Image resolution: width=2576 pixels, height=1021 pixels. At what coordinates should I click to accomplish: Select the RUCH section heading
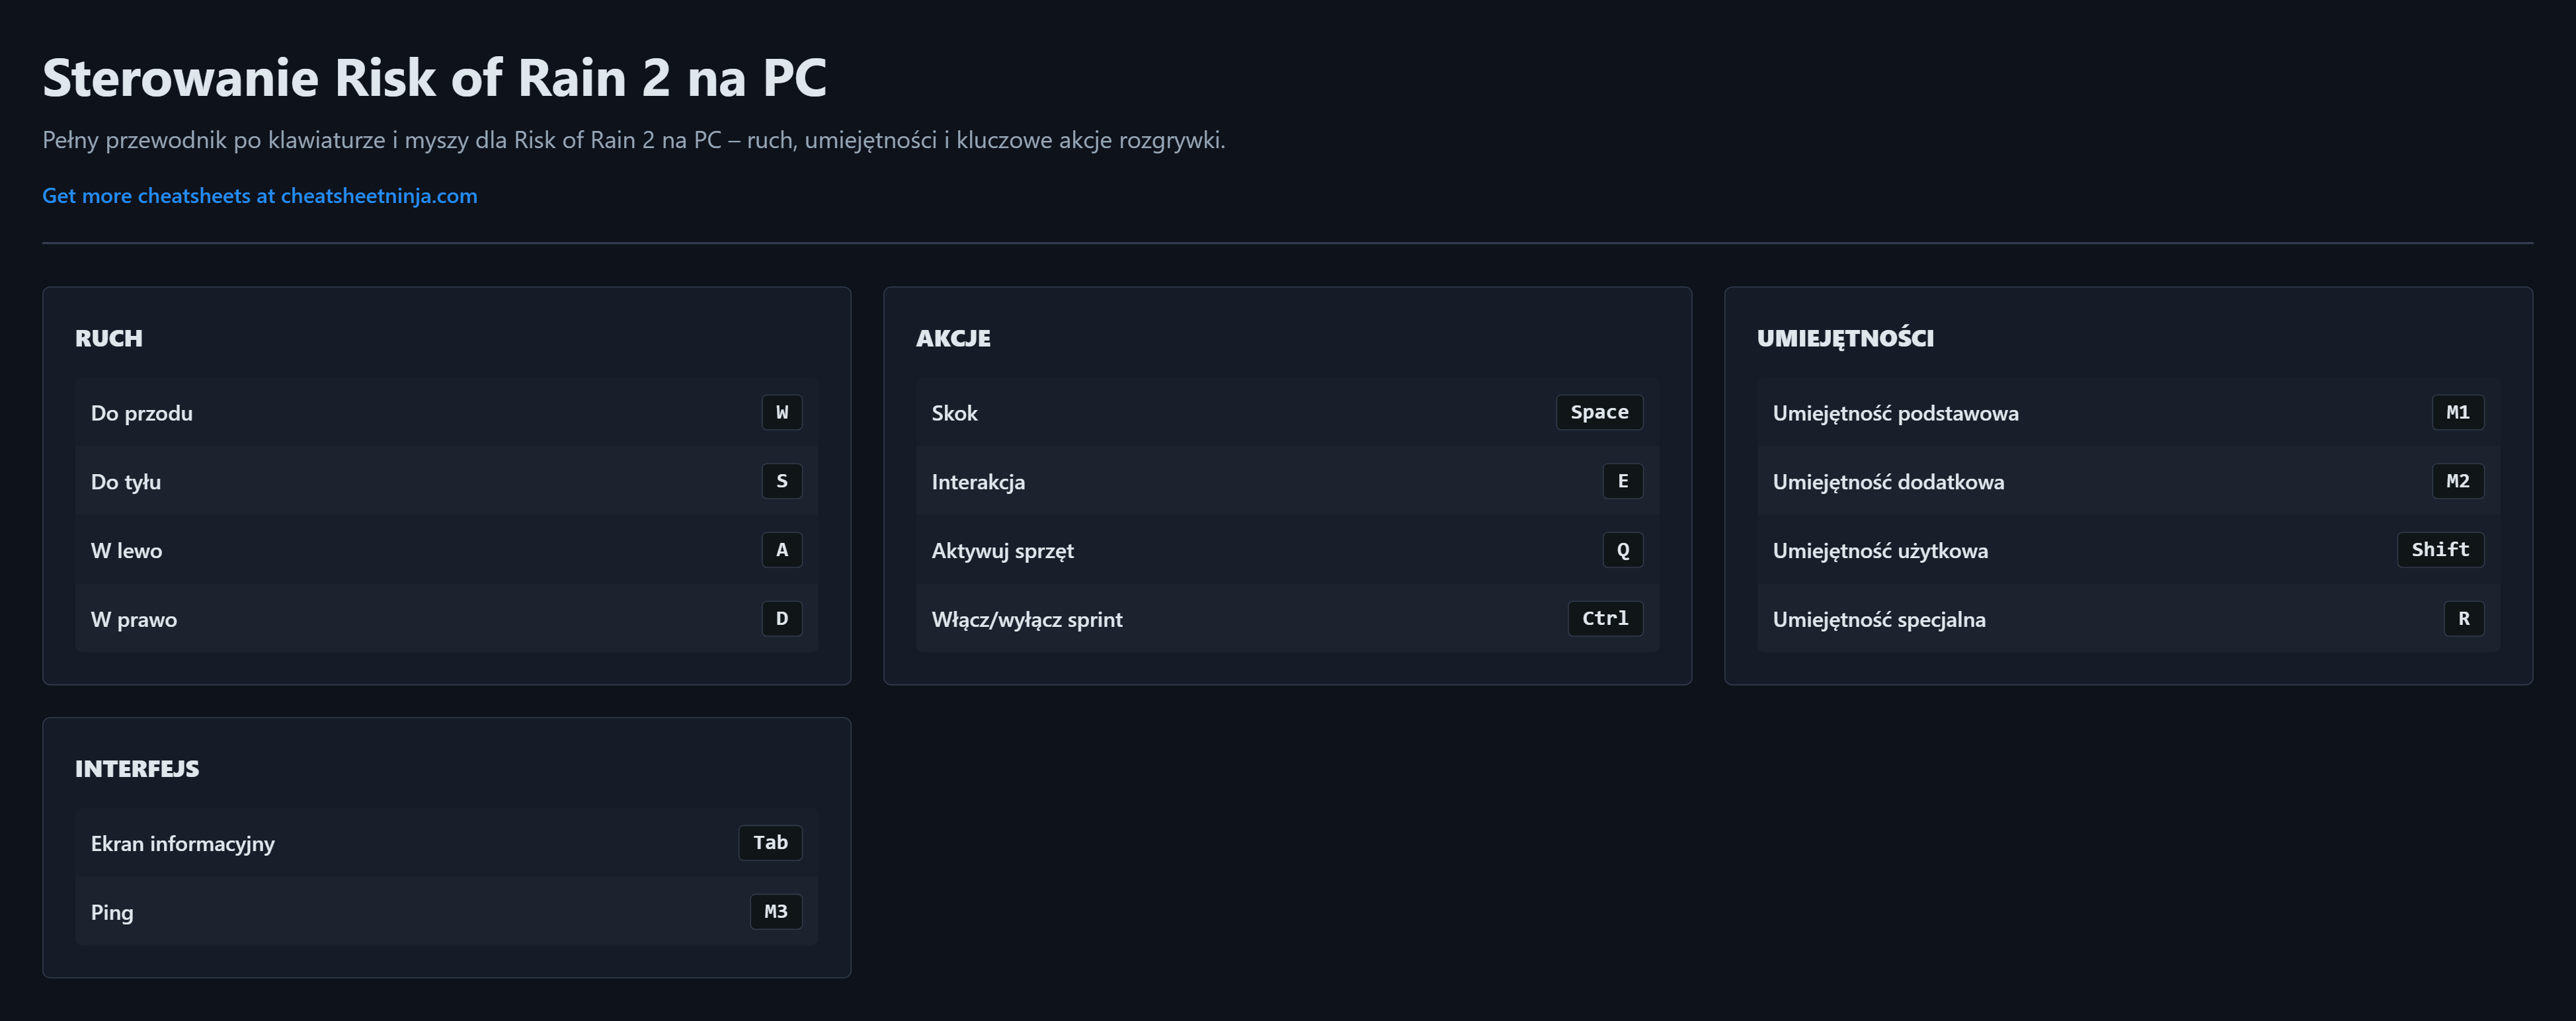click(x=108, y=338)
